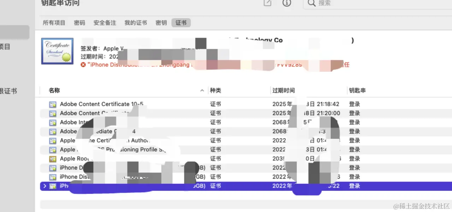
Task: Sort by the 过期时间 column header
Action: point(284,91)
